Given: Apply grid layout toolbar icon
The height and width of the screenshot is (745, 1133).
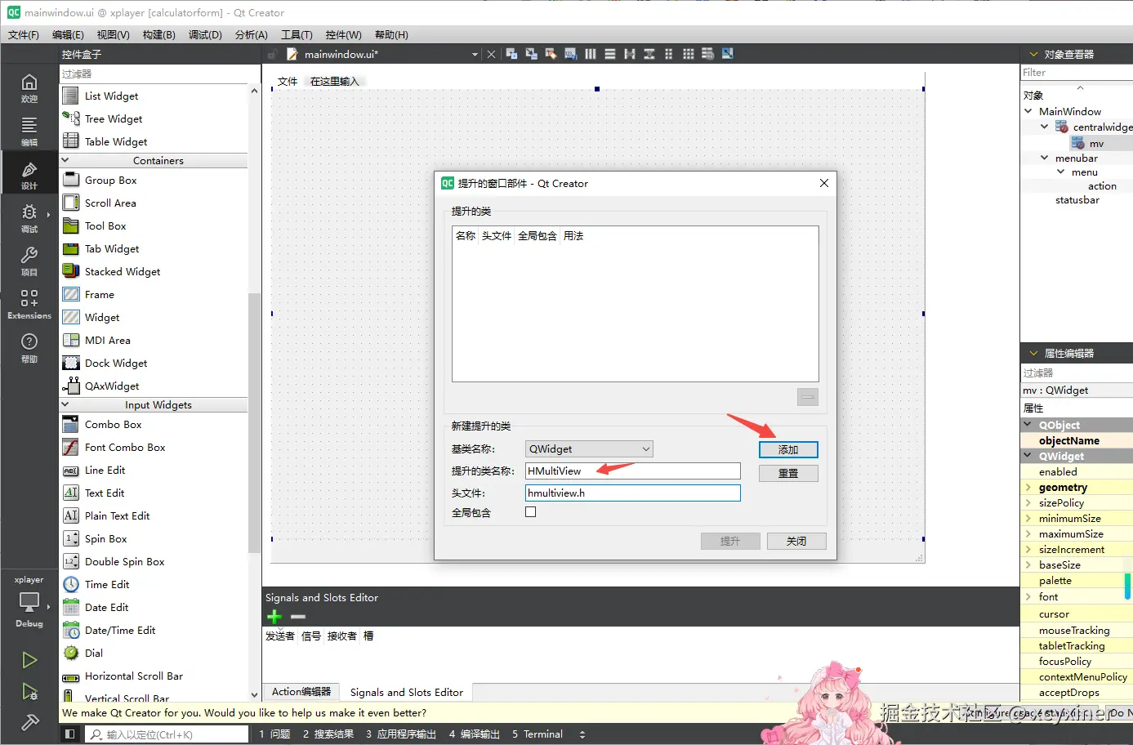Looking at the screenshot, I should click(689, 54).
